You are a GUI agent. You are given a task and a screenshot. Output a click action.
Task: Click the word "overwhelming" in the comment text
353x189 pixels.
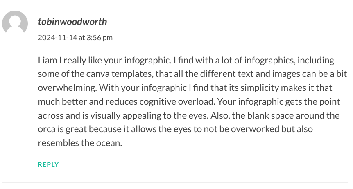click(x=67, y=88)
